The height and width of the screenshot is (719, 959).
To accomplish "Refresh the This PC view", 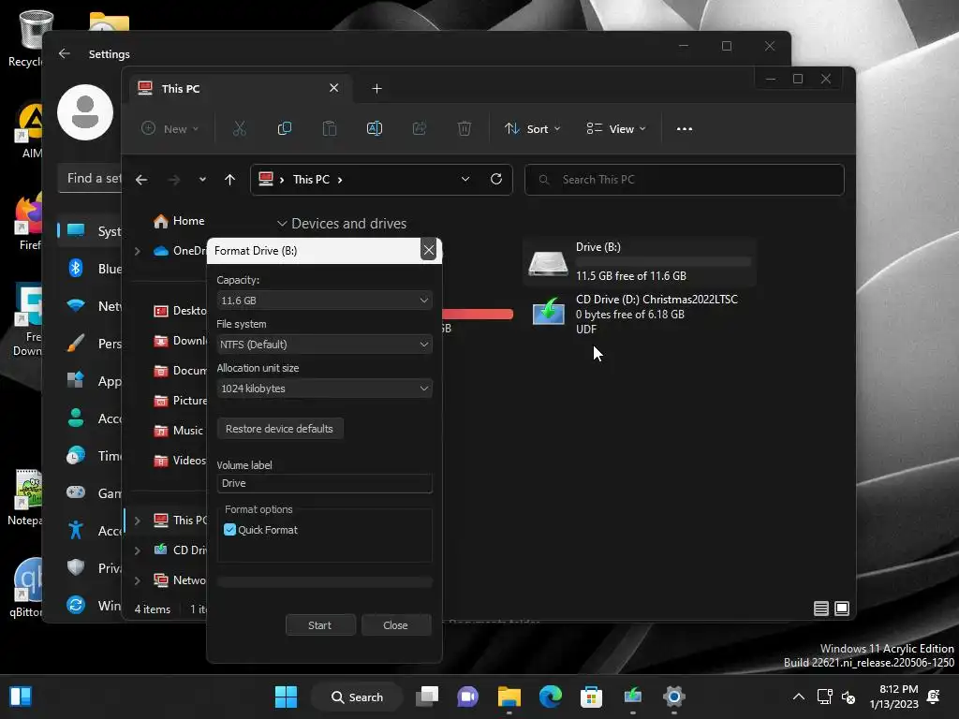I will point(496,179).
